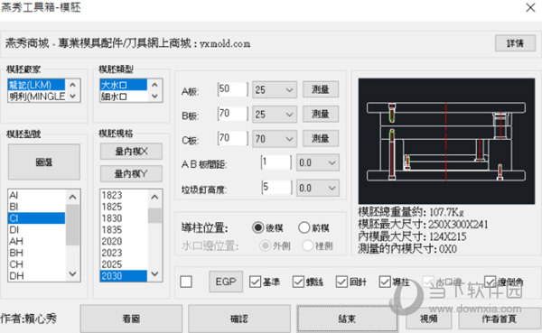The image size is (542, 333).
Task: Click model list scrollbar thumb
Action: [x=72, y=225]
